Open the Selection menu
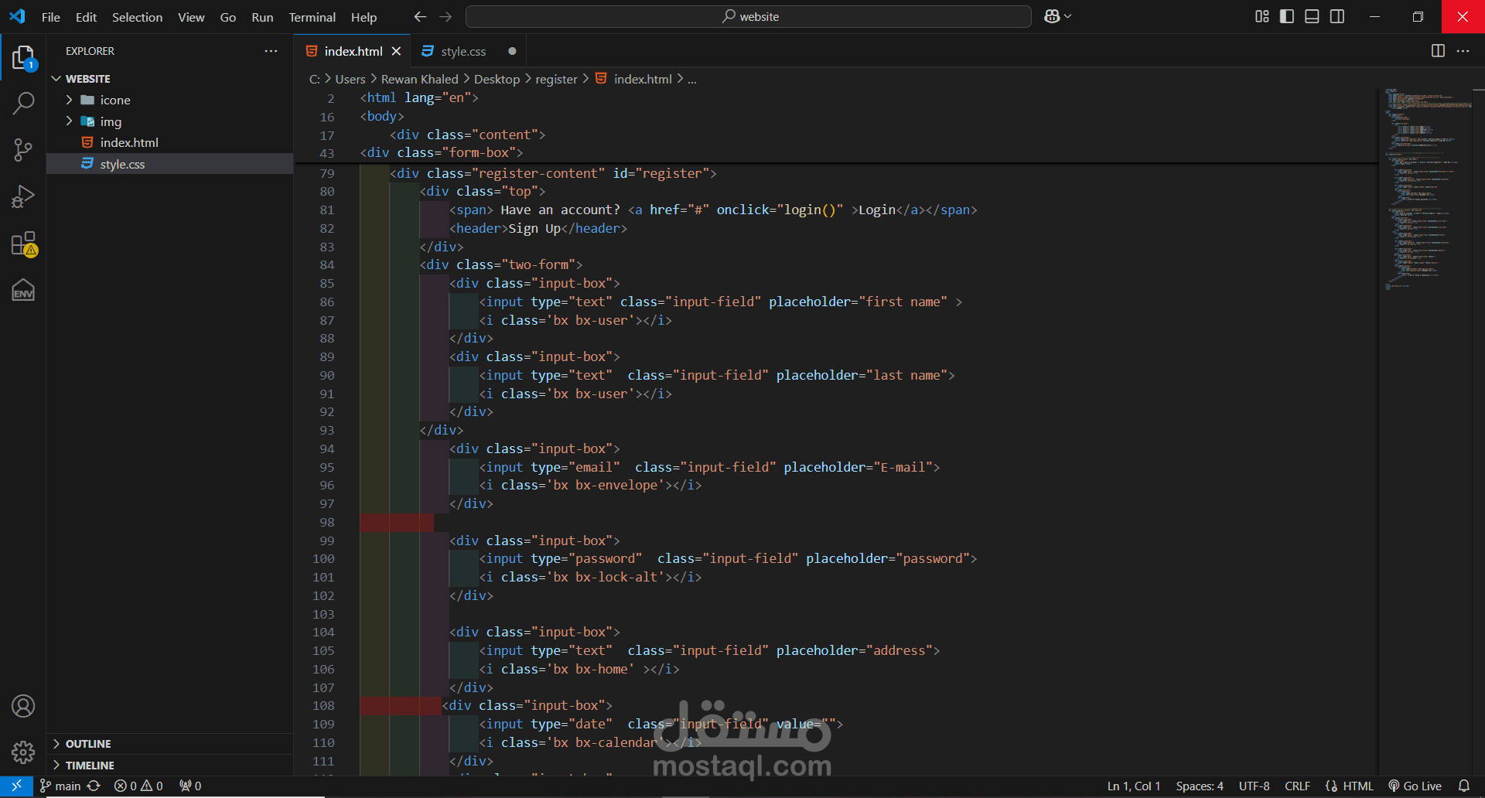The width and height of the screenshot is (1485, 798). 137,16
